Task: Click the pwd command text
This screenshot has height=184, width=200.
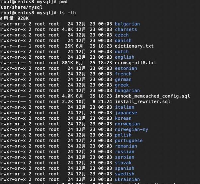Action: [x=63, y=2]
